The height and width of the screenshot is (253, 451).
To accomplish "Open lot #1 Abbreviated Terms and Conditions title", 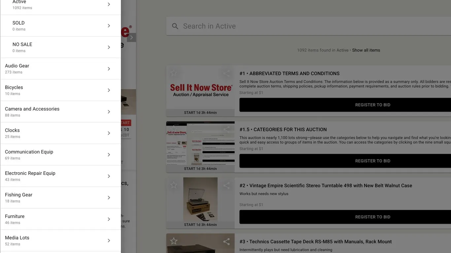I will pyautogui.click(x=290, y=73).
